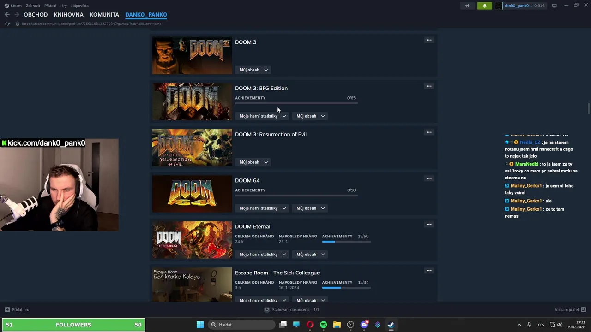Expand Můj obsah for DOOM 64
The height and width of the screenshot is (332, 591).
pyautogui.click(x=311, y=208)
